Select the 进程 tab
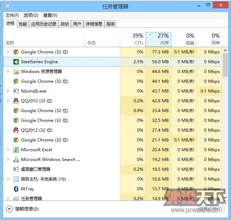This screenshot has width=231, height=220. click(x=10, y=23)
